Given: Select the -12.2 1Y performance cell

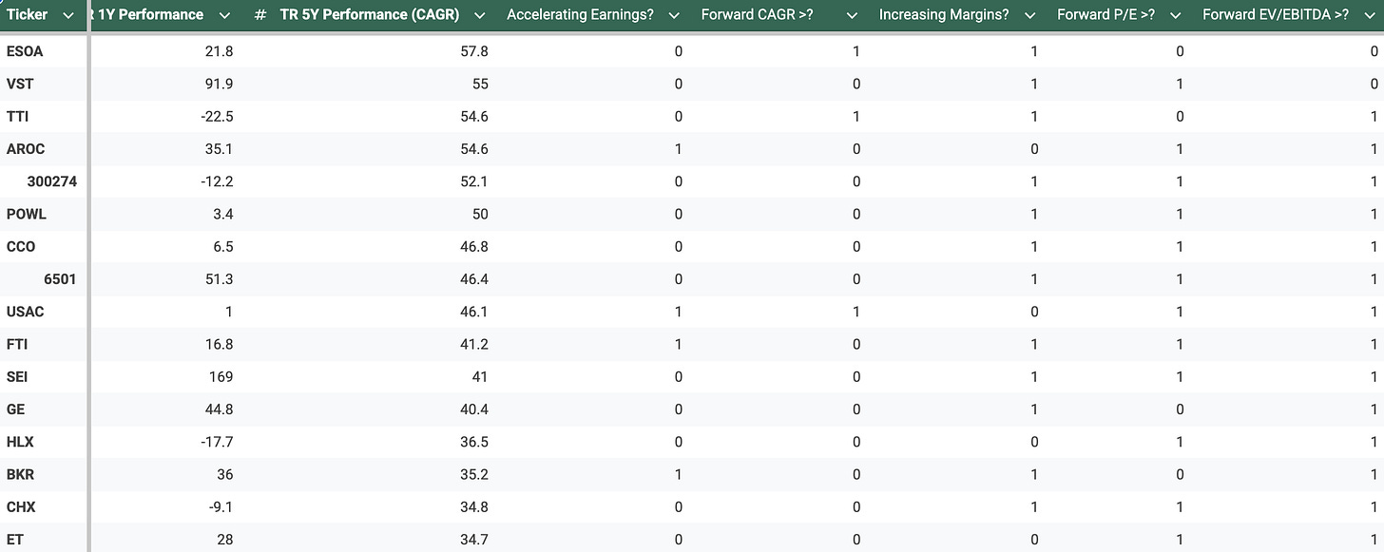Looking at the screenshot, I should click(x=217, y=181).
